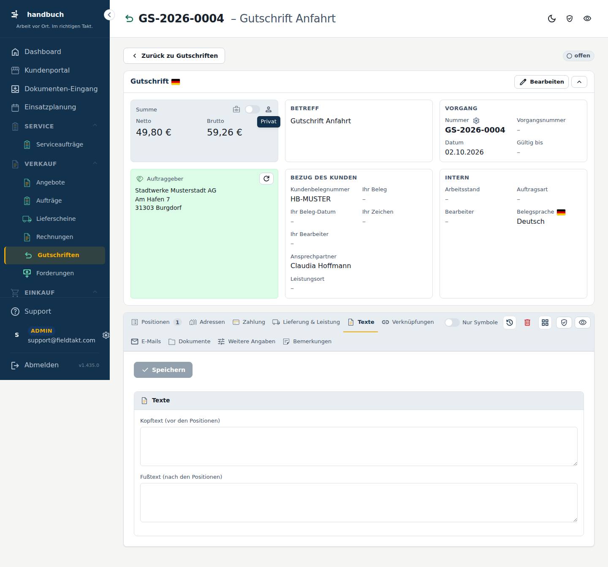Toggle dark mode with the moon icon

pyautogui.click(x=552, y=19)
